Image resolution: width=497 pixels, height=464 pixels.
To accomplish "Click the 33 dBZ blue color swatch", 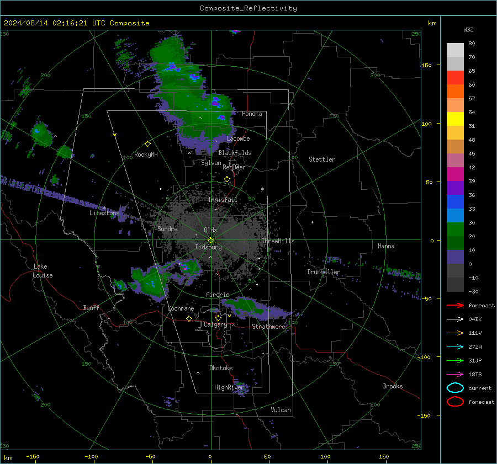I will click(x=455, y=201).
